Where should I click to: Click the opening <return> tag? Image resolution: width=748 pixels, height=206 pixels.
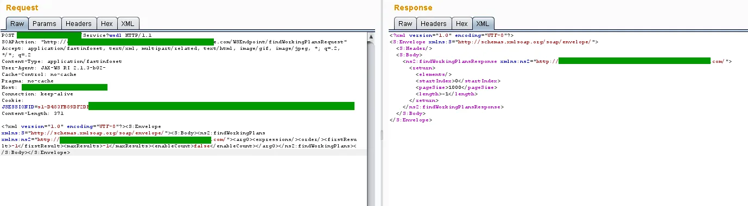coord(422,68)
